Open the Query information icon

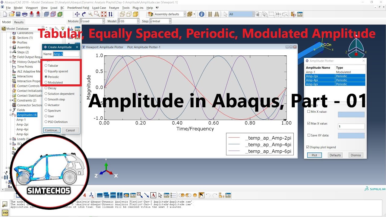pos(201,14)
